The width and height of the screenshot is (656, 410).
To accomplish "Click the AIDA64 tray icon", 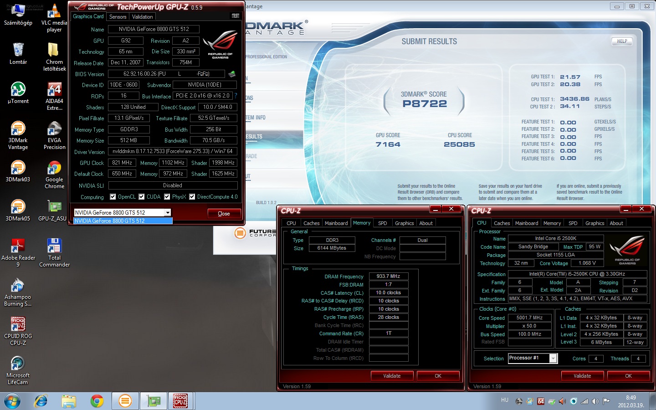I will pyautogui.click(x=541, y=401).
